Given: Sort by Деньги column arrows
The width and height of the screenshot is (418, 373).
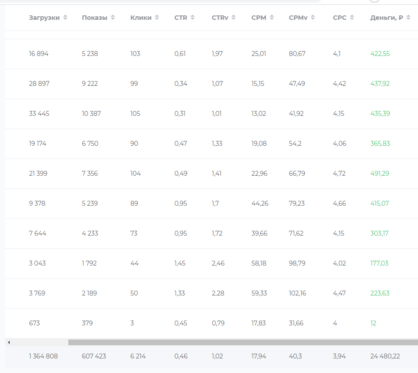Looking at the screenshot, I should (408, 18).
